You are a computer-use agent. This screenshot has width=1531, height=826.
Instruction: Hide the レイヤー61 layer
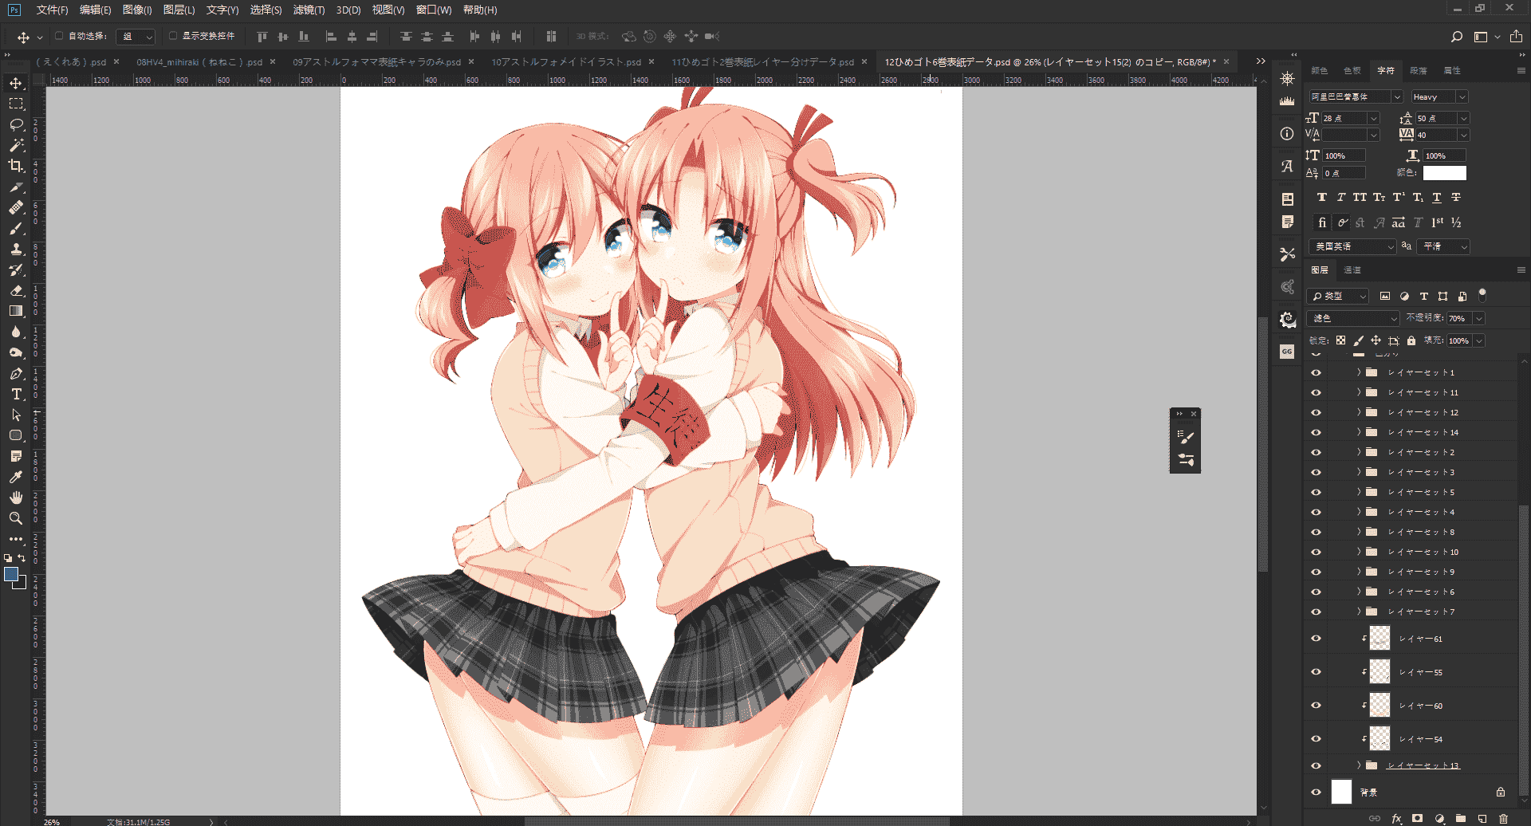[1316, 639]
